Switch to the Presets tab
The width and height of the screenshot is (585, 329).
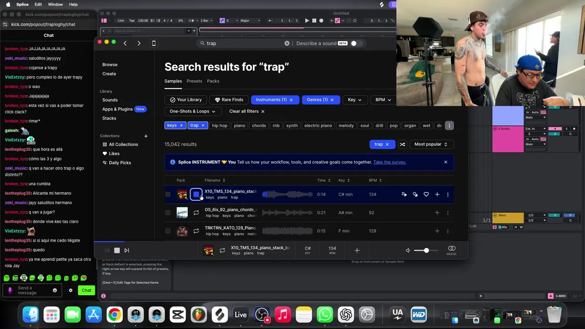[x=194, y=81]
